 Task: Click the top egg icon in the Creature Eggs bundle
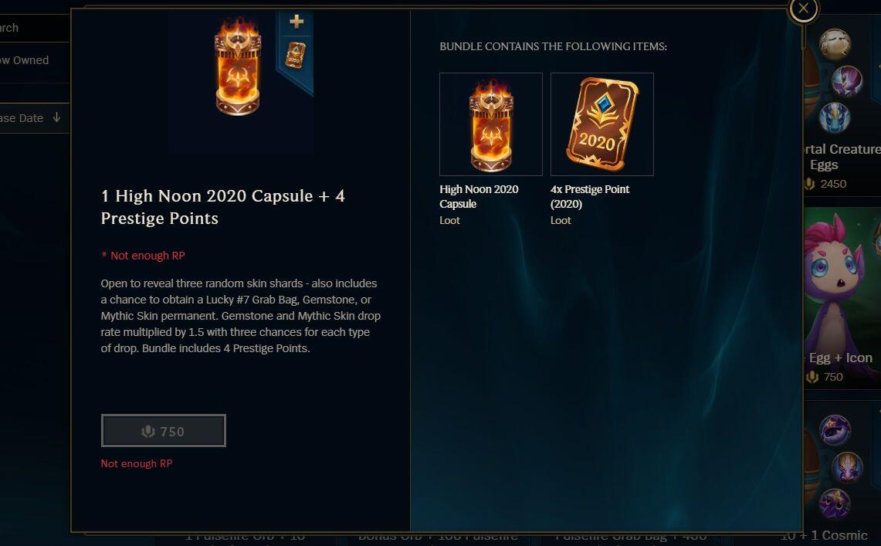[x=835, y=44]
